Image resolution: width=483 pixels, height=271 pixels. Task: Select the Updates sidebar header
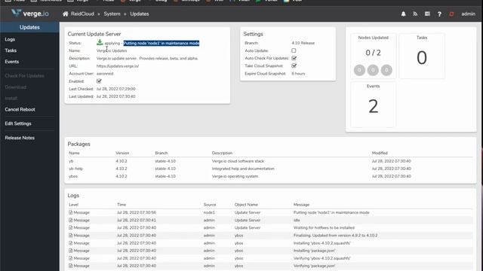tap(29, 27)
